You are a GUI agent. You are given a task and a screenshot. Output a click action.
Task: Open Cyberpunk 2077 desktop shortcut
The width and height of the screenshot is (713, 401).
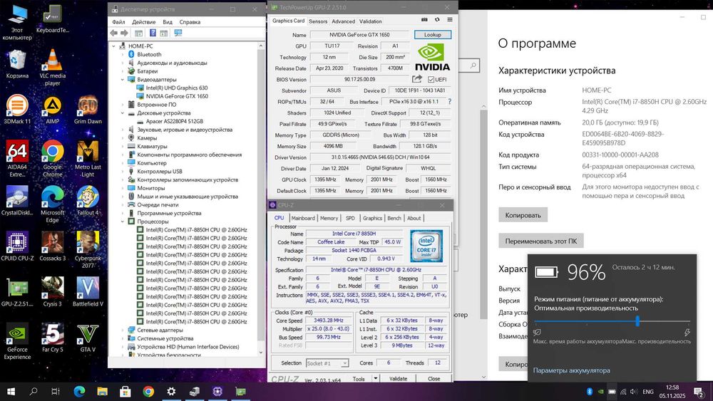(88, 250)
